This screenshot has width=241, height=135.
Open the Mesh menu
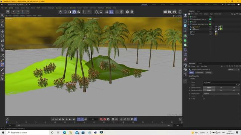pyautogui.click(x=38, y=8)
